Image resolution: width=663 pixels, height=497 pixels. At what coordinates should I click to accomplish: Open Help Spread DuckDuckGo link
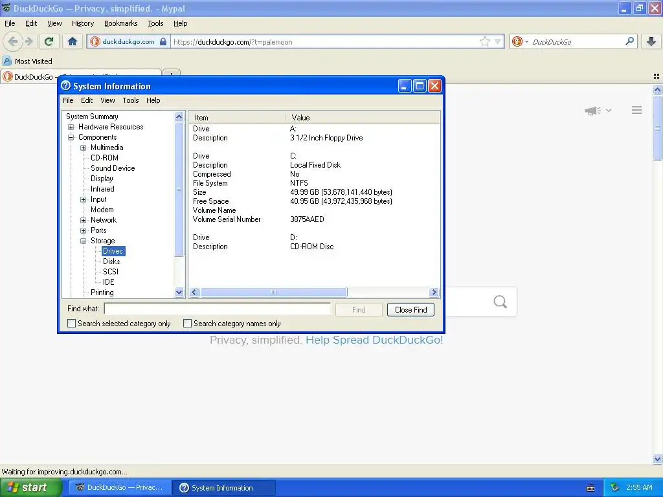[x=374, y=340]
